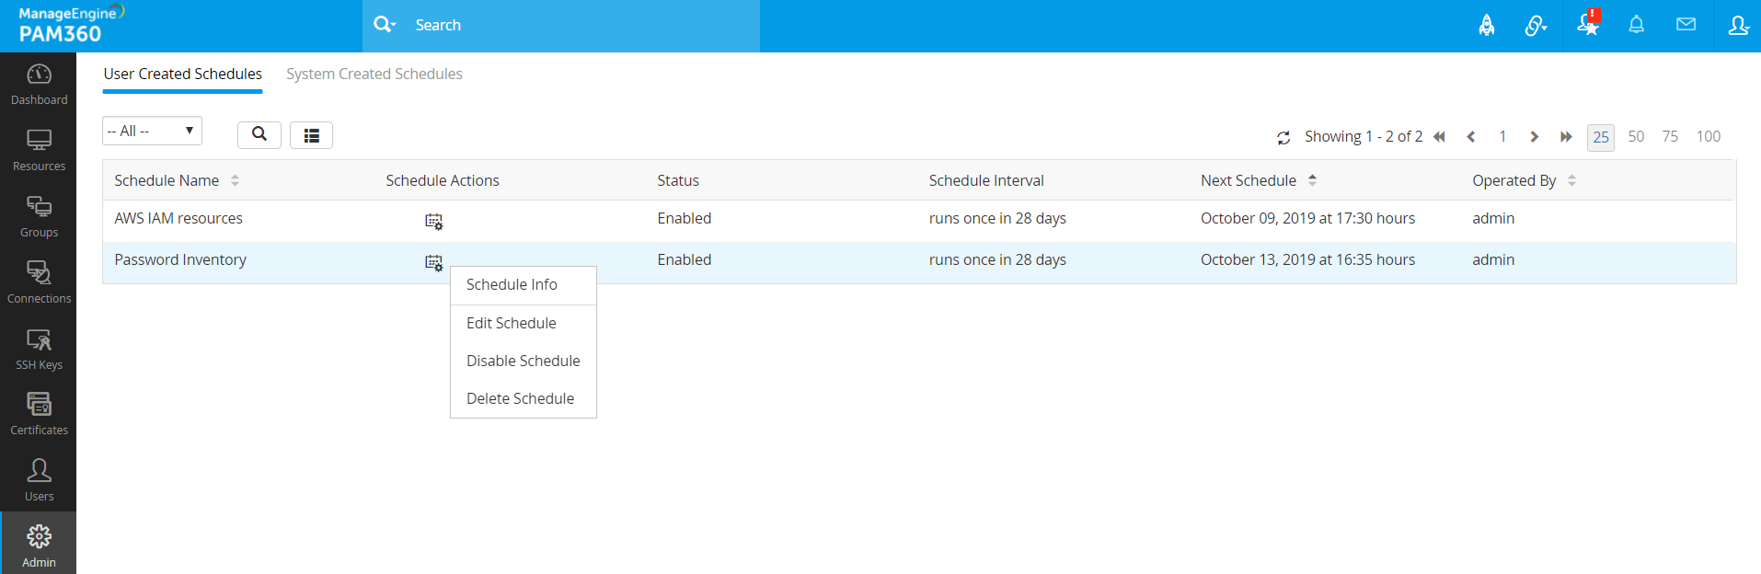Screen dimensions: 1761x574
Task: Open the mail envelope icon in header
Action: tap(1686, 25)
